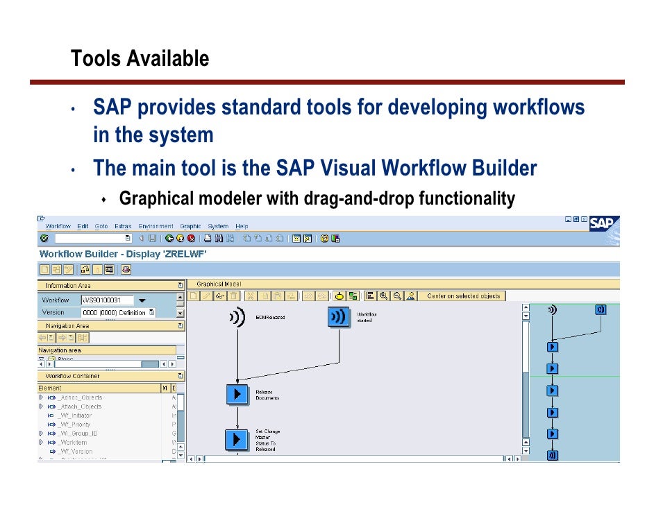Expand the _Wi_Group_ID container element
Screen dimensions: 654x505
(x=41, y=434)
